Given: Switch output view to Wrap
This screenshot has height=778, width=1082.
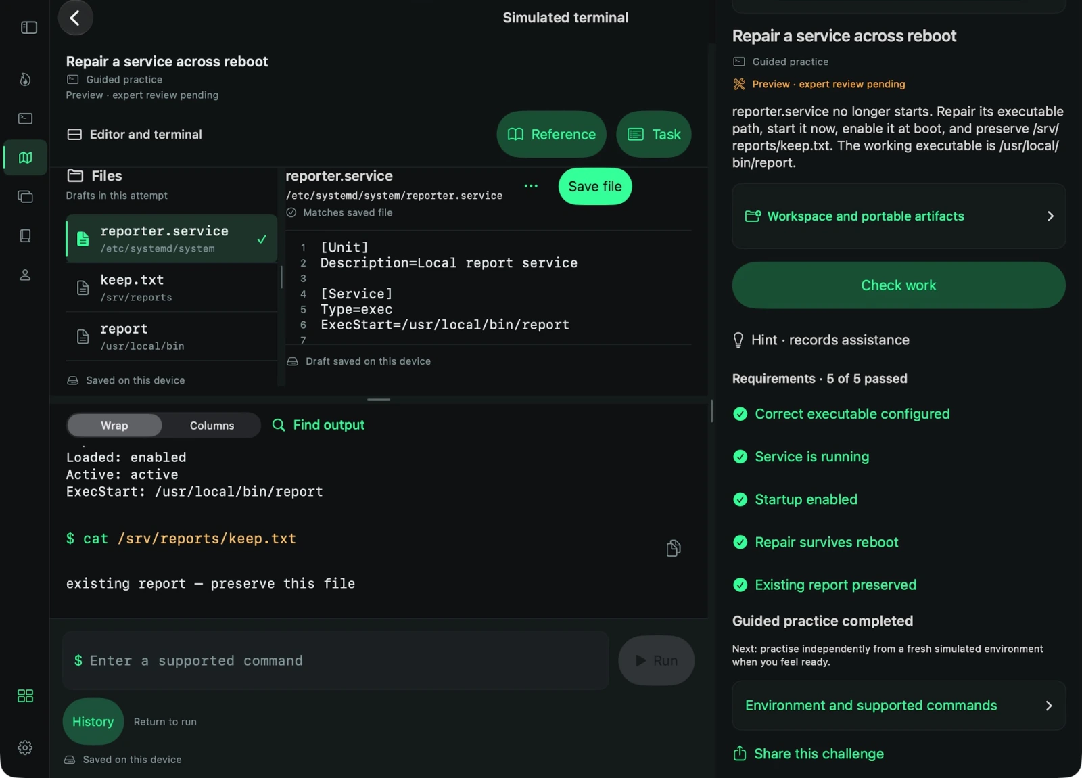Looking at the screenshot, I should point(114,426).
